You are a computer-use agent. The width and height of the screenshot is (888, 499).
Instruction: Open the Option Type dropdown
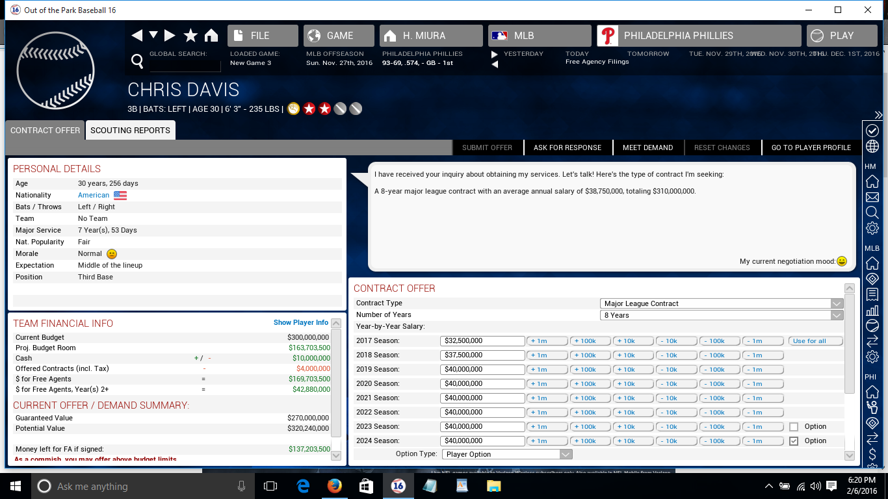point(507,454)
